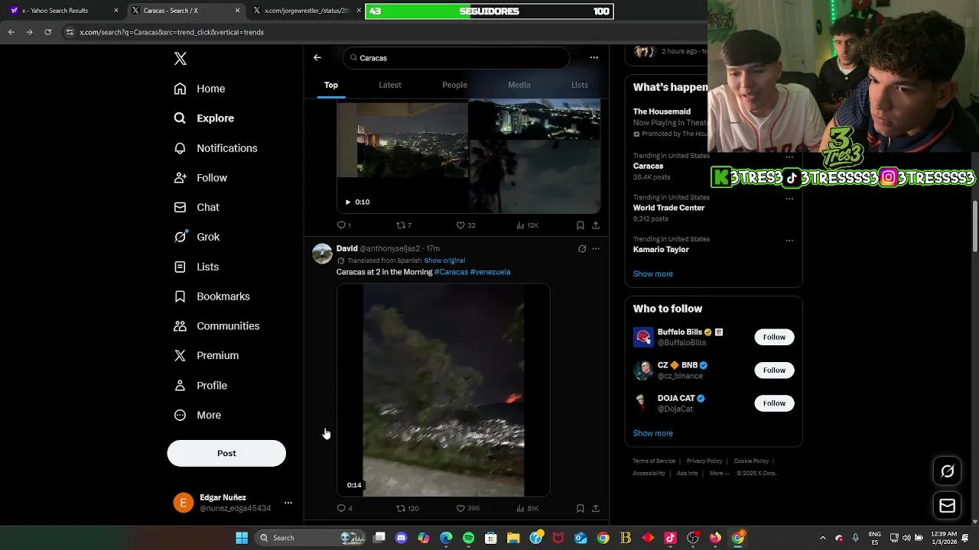Like the post with 32 likes
The height and width of the screenshot is (550, 979).
466,225
